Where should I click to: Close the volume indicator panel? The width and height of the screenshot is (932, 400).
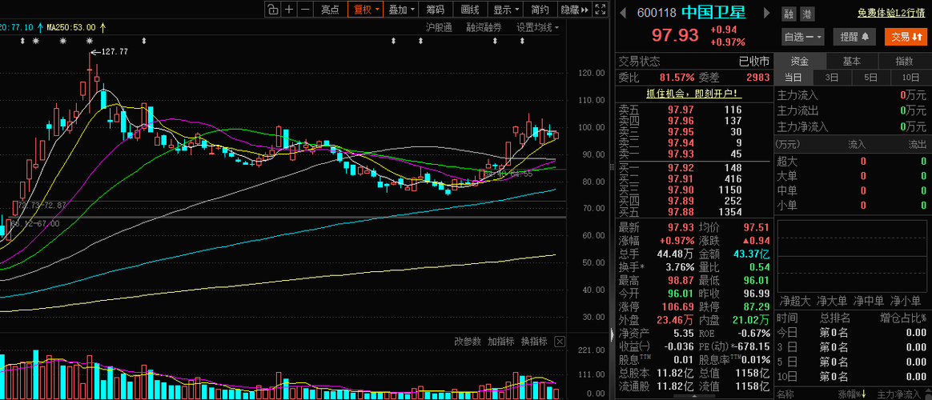(x=560, y=342)
